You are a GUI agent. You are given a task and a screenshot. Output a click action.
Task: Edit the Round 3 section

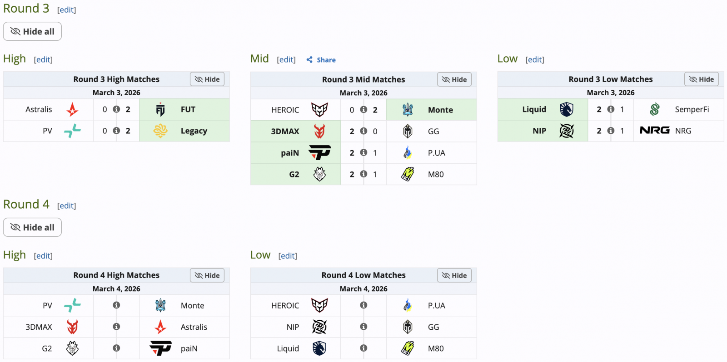pyautogui.click(x=66, y=10)
